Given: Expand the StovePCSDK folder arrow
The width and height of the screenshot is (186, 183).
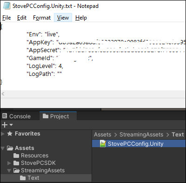Looking at the screenshot, I should [9, 163].
